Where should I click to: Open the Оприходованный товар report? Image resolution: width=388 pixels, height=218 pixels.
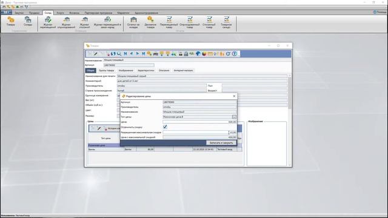point(190,22)
